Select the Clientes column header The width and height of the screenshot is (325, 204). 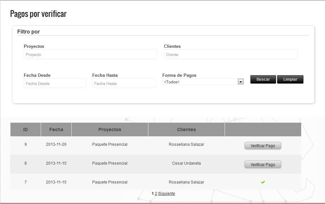tap(186, 129)
